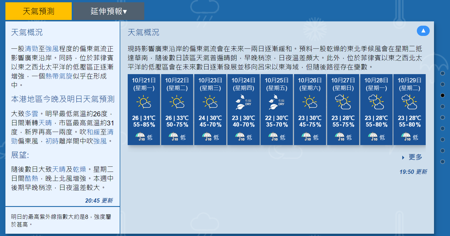Switch to the 天氣預測 tab
Image resolution: width=450 pixels, height=236 pixels.
pyautogui.click(x=39, y=11)
